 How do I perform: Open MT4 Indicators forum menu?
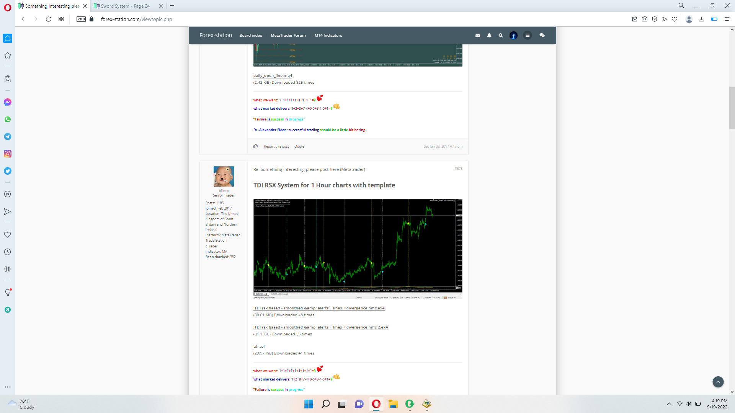(328, 35)
